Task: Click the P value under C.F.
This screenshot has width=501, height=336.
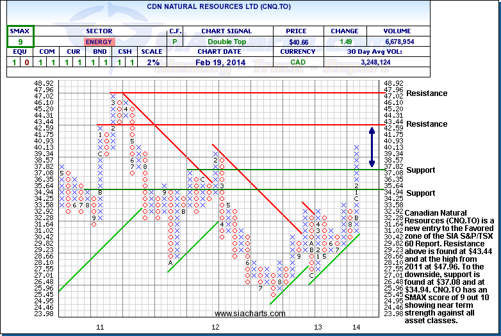Action: (x=175, y=42)
